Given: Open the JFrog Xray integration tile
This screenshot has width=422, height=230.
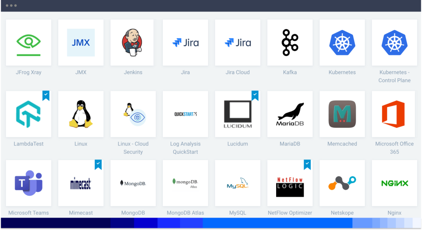Looking at the screenshot, I should click(28, 42).
